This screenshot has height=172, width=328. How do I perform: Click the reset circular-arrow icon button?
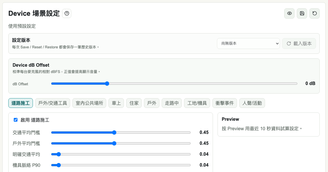pyautogui.click(x=314, y=13)
